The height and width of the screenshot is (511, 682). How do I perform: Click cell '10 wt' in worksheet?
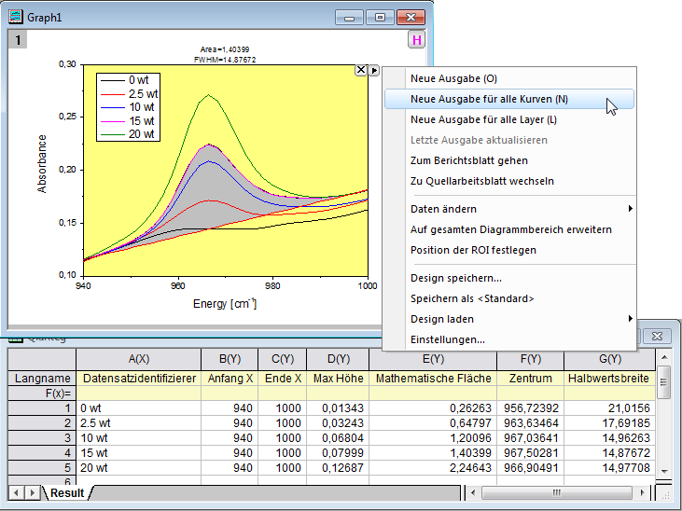(x=139, y=438)
